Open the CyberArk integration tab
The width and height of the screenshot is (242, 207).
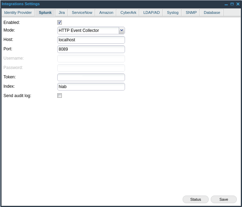coord(128,12)
